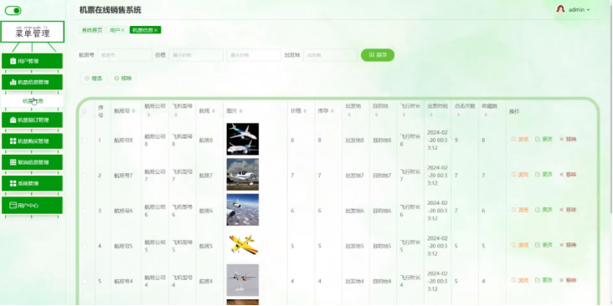Image resolution: width=613 pixels, height=306 pixels.
Task: Click the admin avatar icon
Action: point(560,9)
